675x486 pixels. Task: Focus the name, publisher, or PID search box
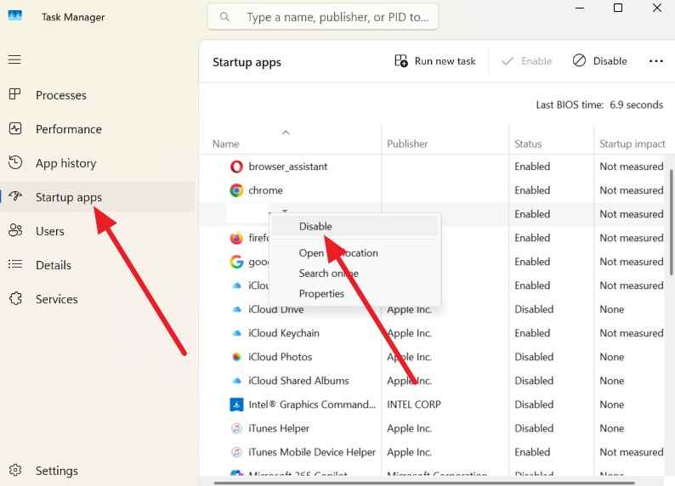coord(323,17)
